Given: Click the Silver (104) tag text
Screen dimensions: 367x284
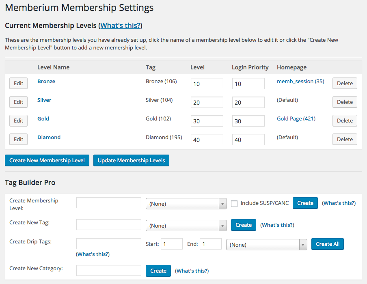Looking at the screenshot, I should (159, 100).
